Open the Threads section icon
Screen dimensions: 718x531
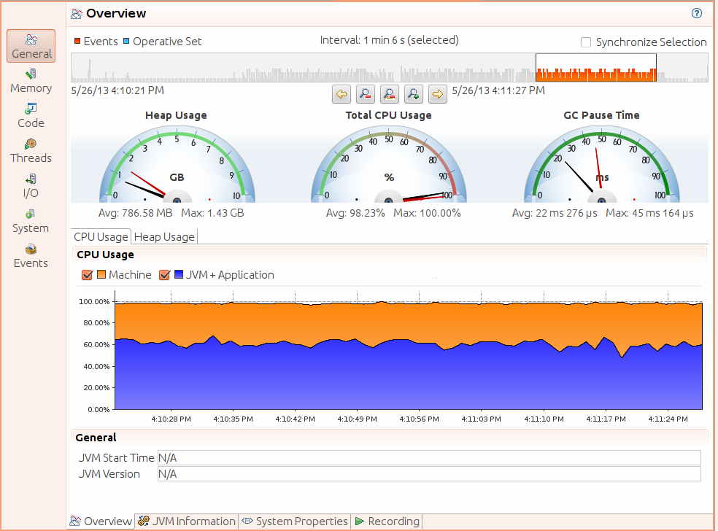(31, 144)
